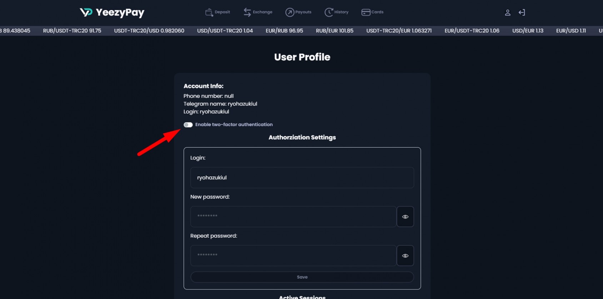Click the USDT-TRC20/EUR 1.063271 rate
The width and height of the screenshot is (603, 299).
coord(399,31)
